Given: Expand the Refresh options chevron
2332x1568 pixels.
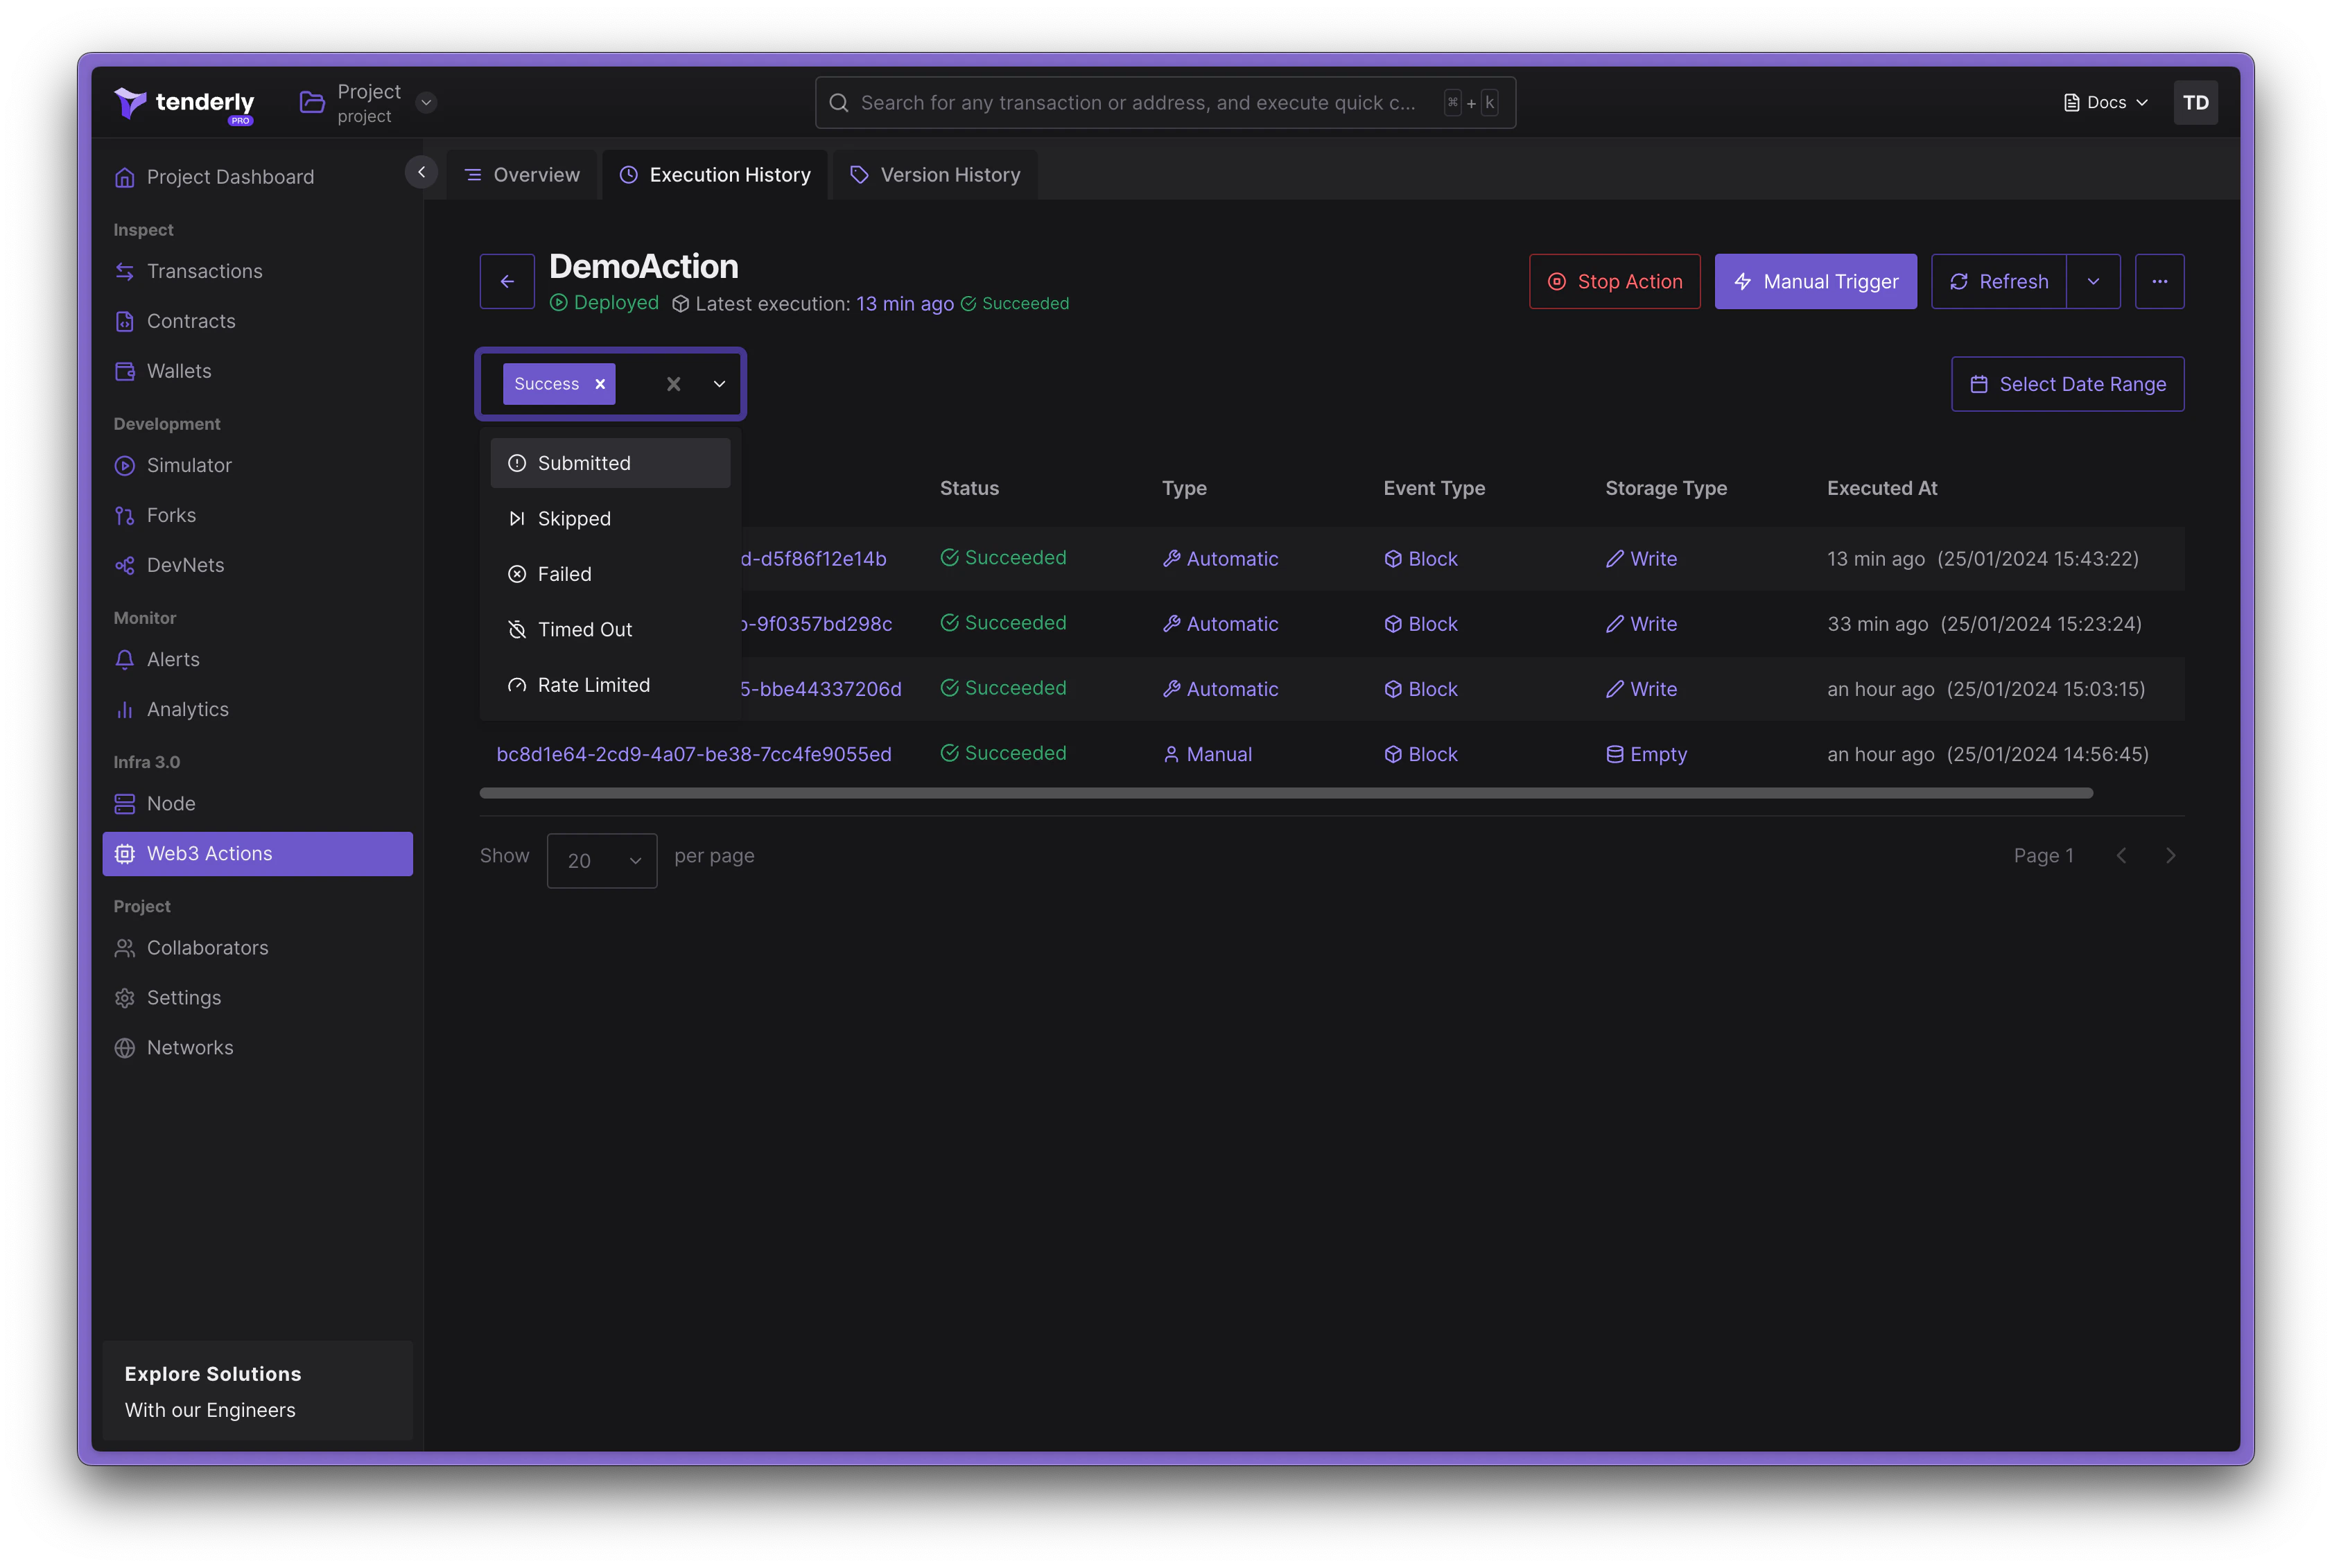Looking at the screenshot, I should [2093, 281].
